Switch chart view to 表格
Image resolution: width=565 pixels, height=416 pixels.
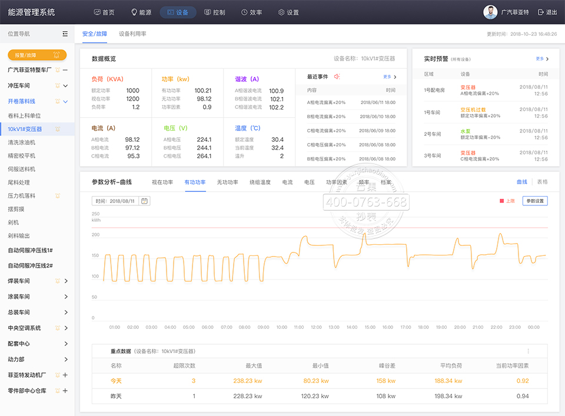click(x=542, y=182)
